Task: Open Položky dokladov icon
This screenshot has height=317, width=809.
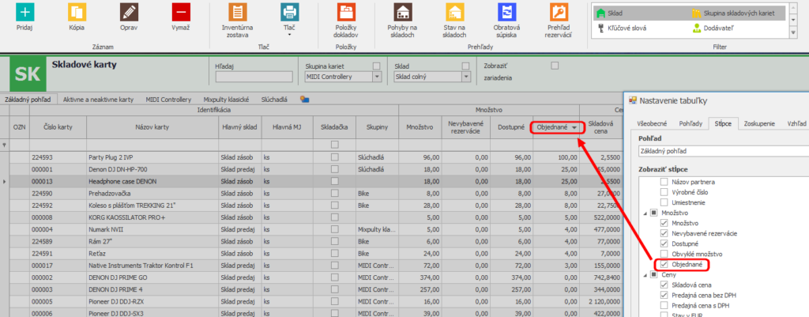Action: point(347,12)
